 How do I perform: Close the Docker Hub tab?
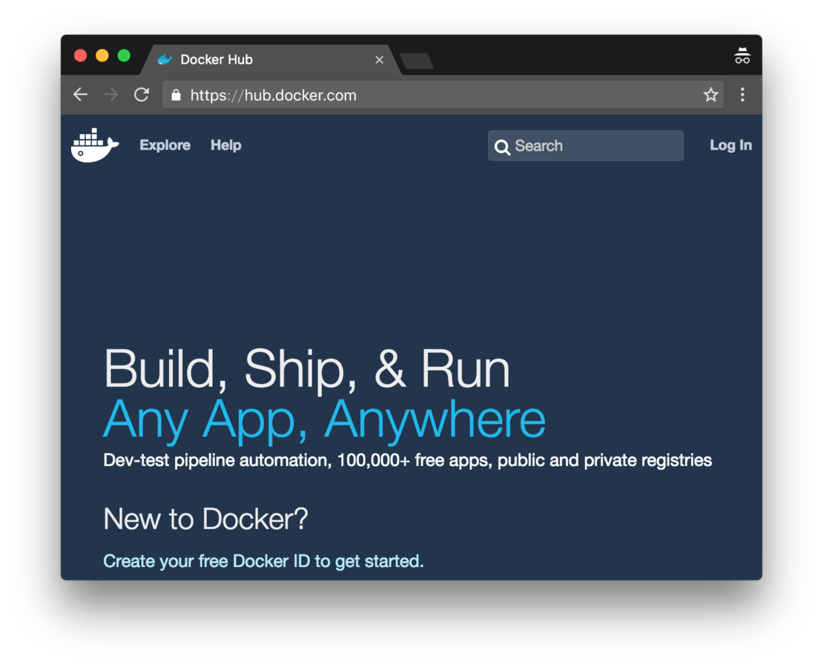point(379,60)
